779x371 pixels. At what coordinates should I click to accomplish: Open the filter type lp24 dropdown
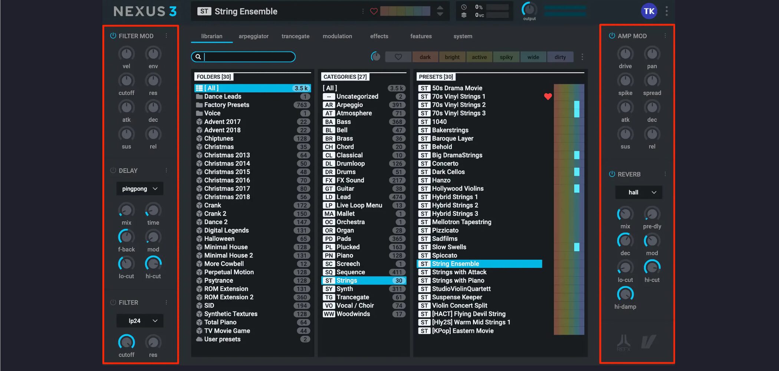click(x=140, y=321)
